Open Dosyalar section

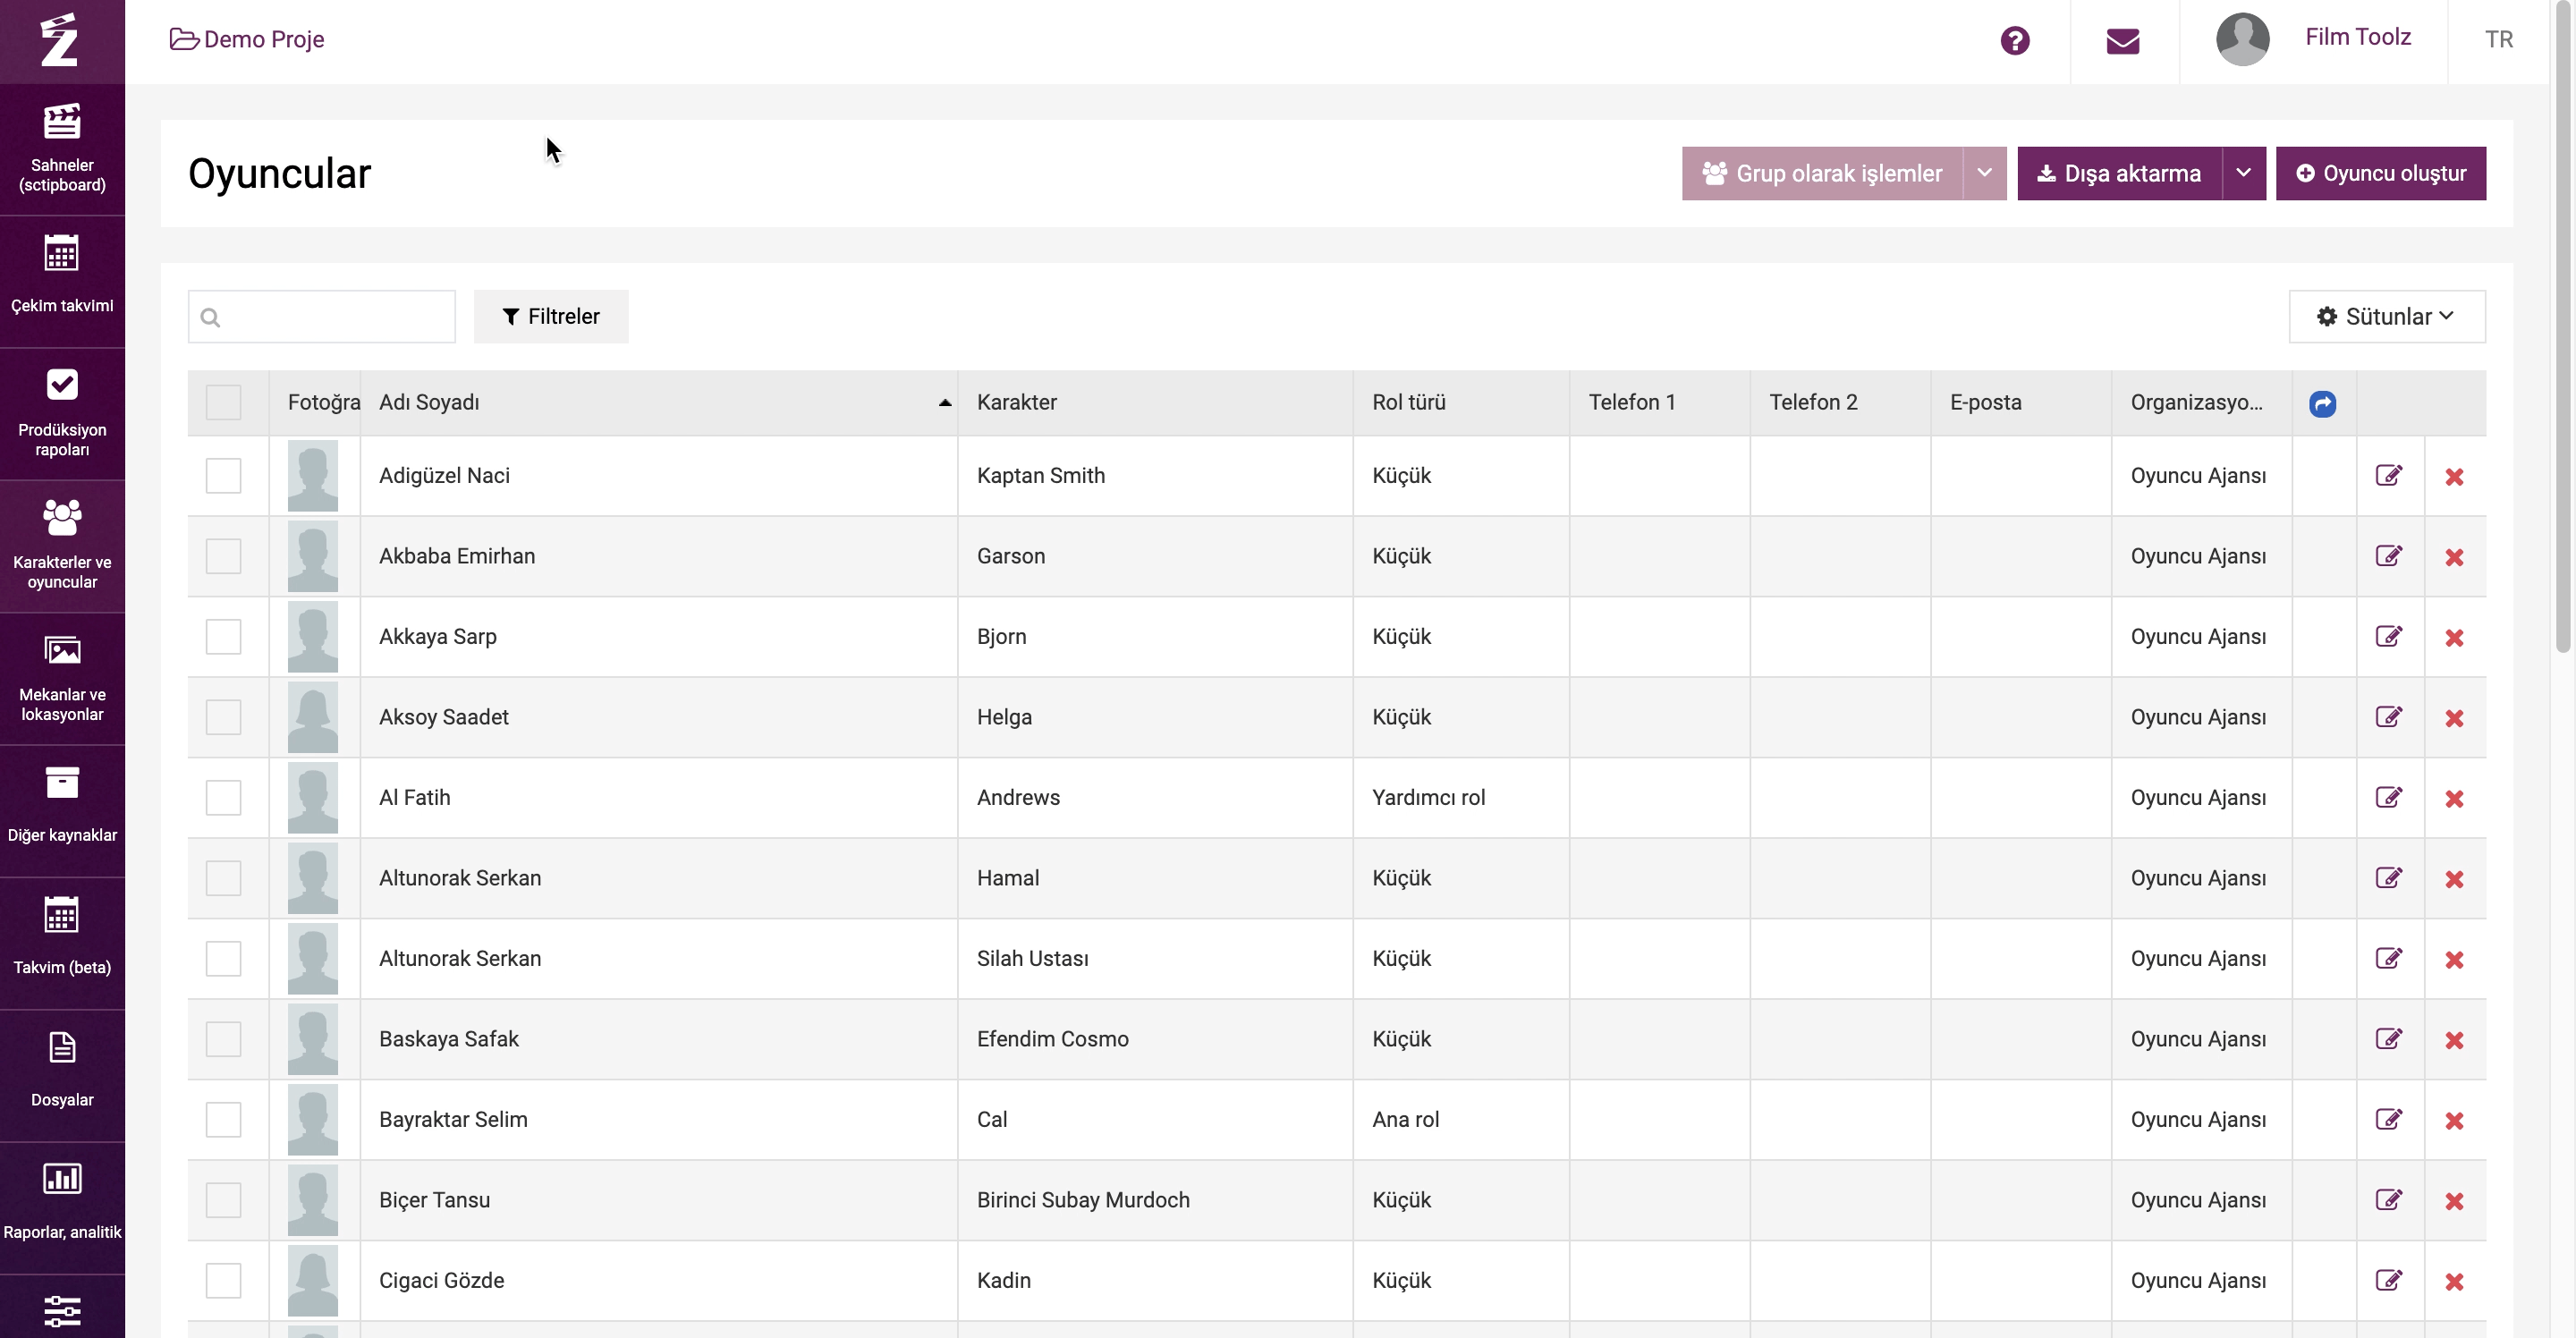(62, 1075)
